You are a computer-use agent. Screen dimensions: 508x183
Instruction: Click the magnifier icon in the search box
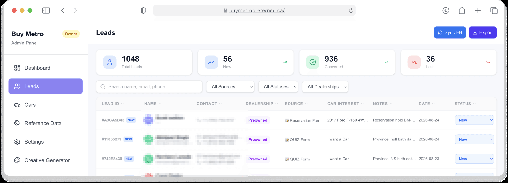pos(103,87)
